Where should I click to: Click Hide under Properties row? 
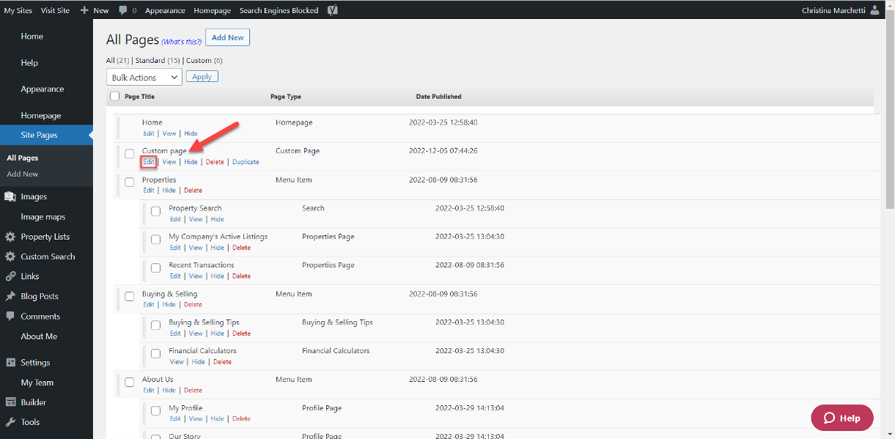point(169,190)
